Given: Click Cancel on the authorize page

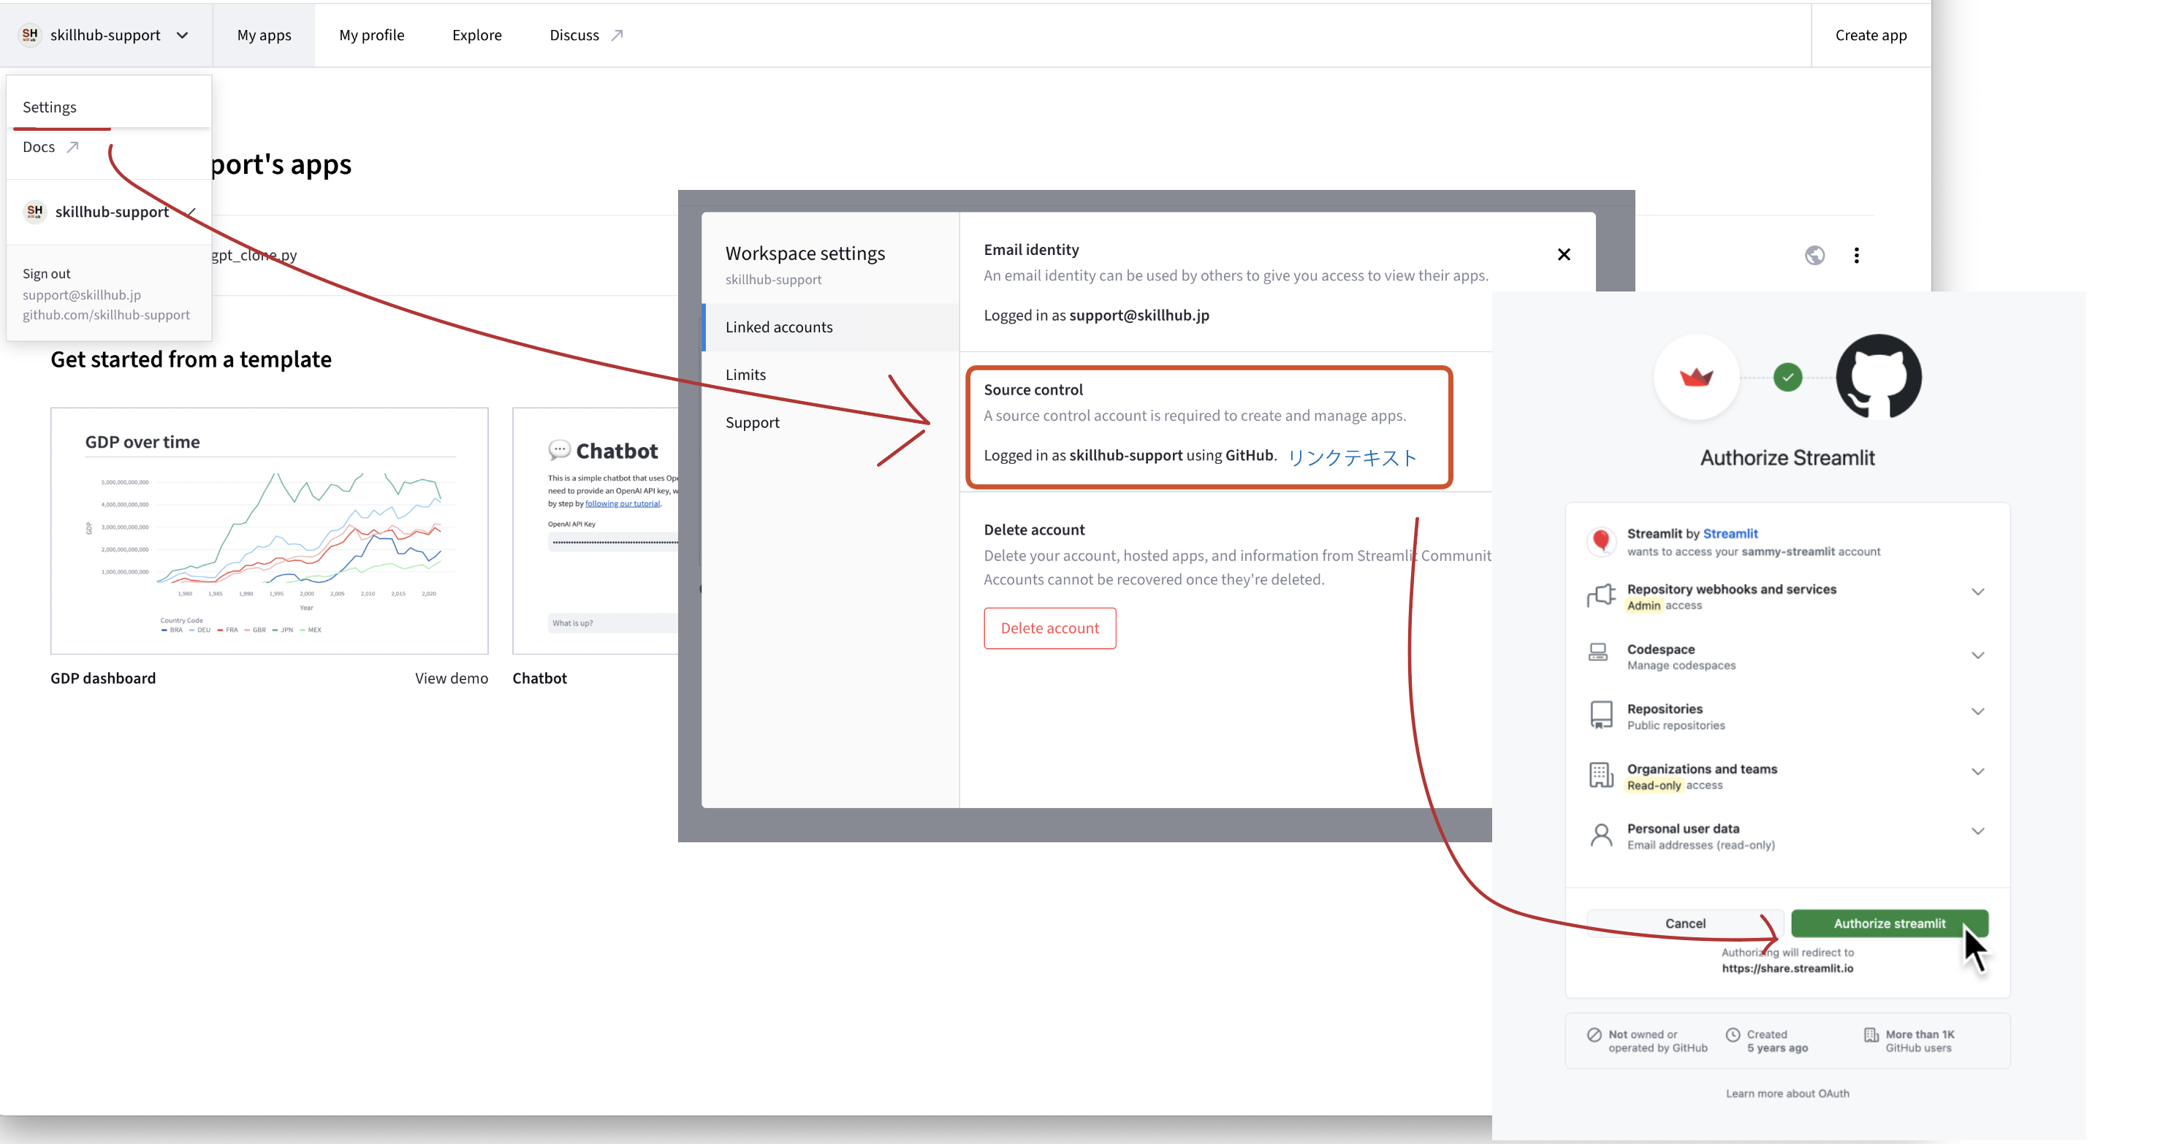Looking at the screenshot, I should click(x=1684, y=923).
